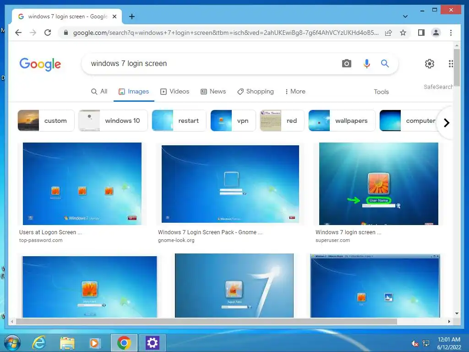The width and height of the screenshot is (469, 352).
Task: Go back to the previous page
Action: tap(18, 33)
